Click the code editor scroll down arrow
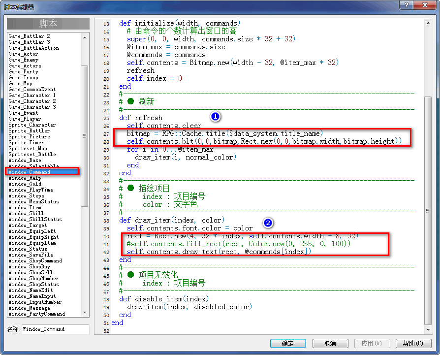The height and width of the screenshot is (355, 440). (x=428, y=330)
